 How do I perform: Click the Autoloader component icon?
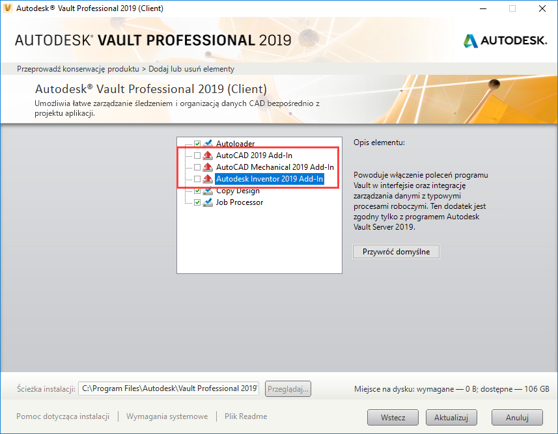[x=208, y=144]
